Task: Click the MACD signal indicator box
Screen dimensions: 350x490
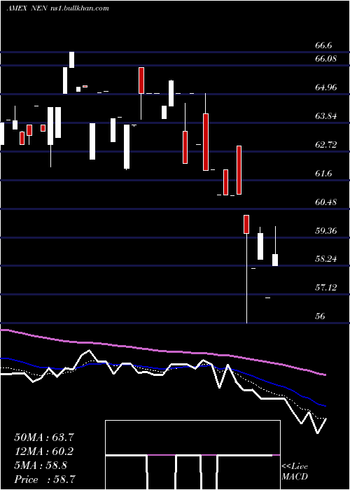Action: [x=192, y=455]
